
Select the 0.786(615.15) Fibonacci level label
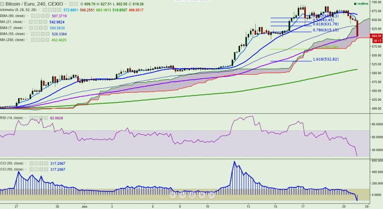[x=325, y=30]
